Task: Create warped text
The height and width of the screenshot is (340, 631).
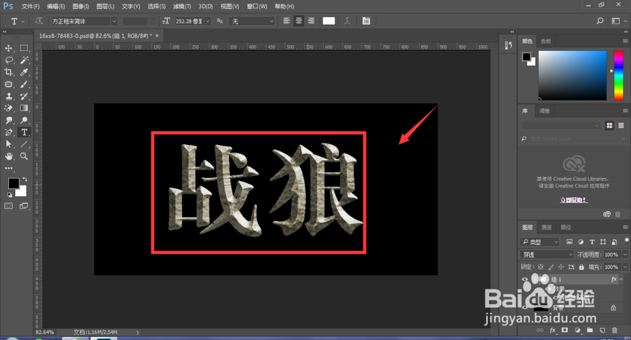Action: point(347,21)
